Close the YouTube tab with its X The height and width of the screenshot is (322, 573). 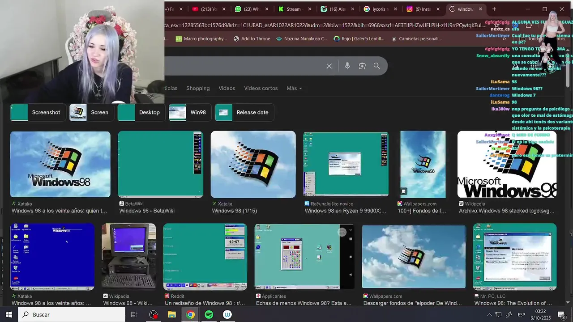click(x=224, y=9)
